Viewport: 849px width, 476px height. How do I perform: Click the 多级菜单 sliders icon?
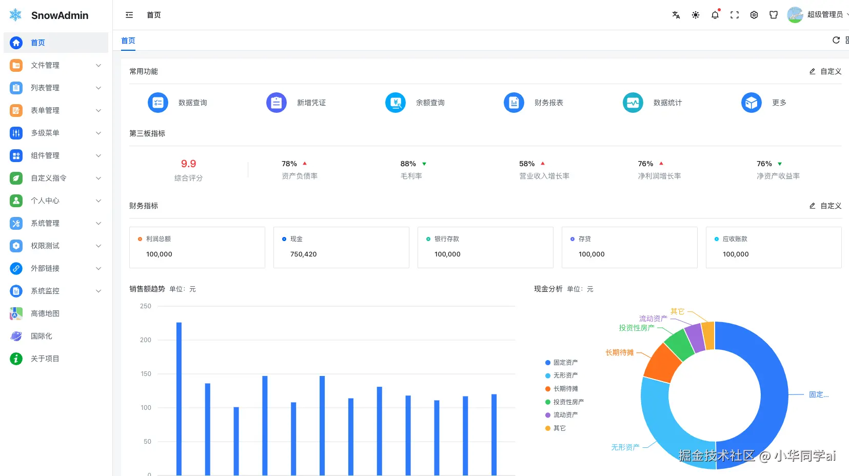click(16, 133)
